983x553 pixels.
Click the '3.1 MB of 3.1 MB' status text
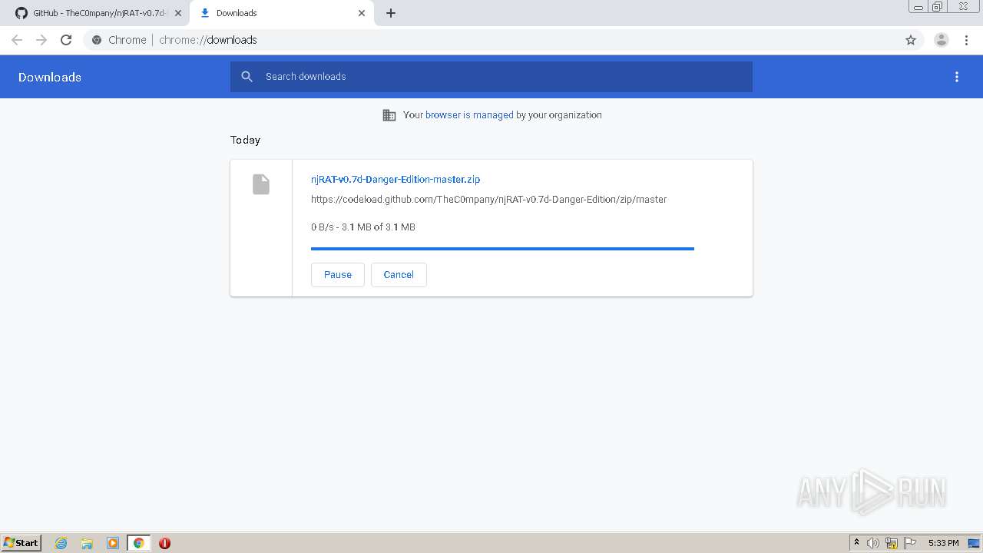[x=379, y=227]
